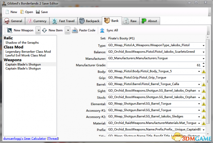
Task: Select the Bank tab
Action: (112, 21)
